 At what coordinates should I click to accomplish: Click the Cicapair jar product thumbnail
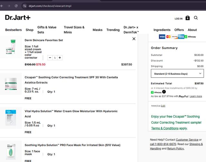[x=11, y=84]
